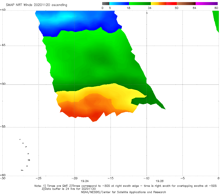Image resolution: width=221 pixels, height=194 pixels.
Task: Click the latitude label '-45'
Action: pyautogui.click(x=3, y=45)
